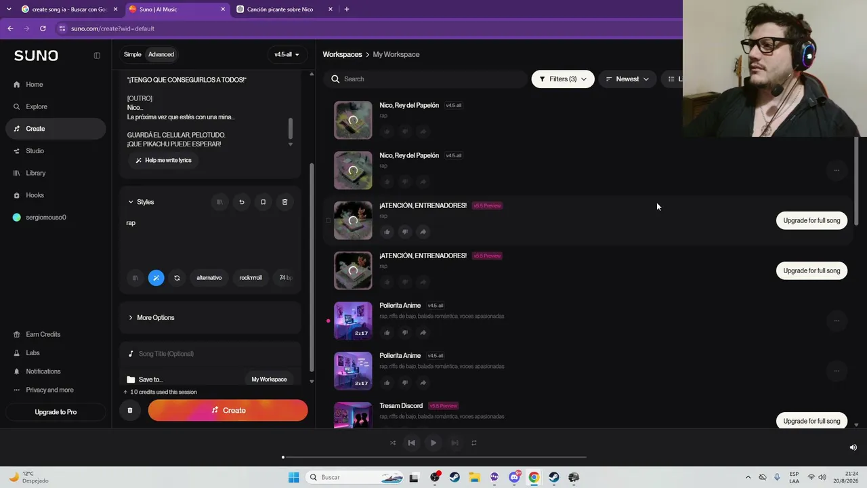Toggle repeat in the player bar
867x488 pixels.
474,443
